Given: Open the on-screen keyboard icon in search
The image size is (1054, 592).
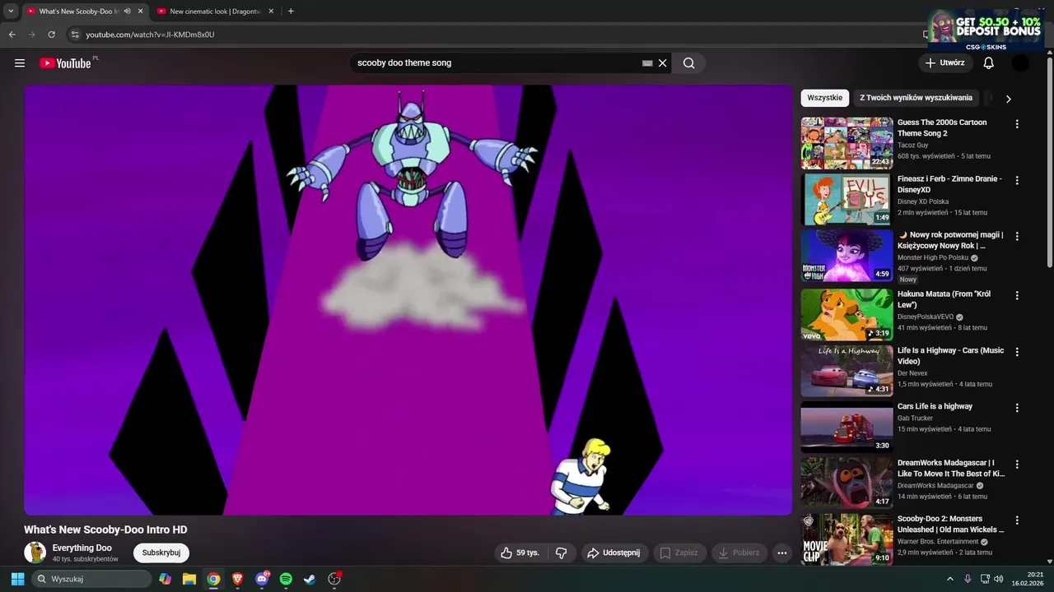Looking at the screenshot, I should coord(647,63).
